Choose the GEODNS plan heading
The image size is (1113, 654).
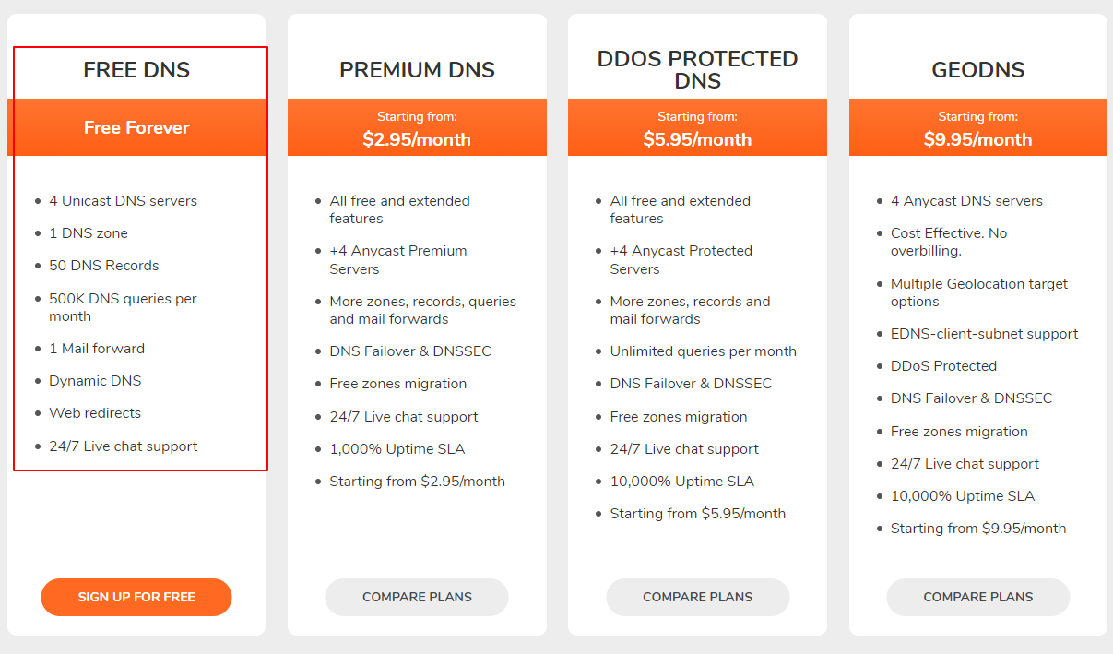(977, 70)
